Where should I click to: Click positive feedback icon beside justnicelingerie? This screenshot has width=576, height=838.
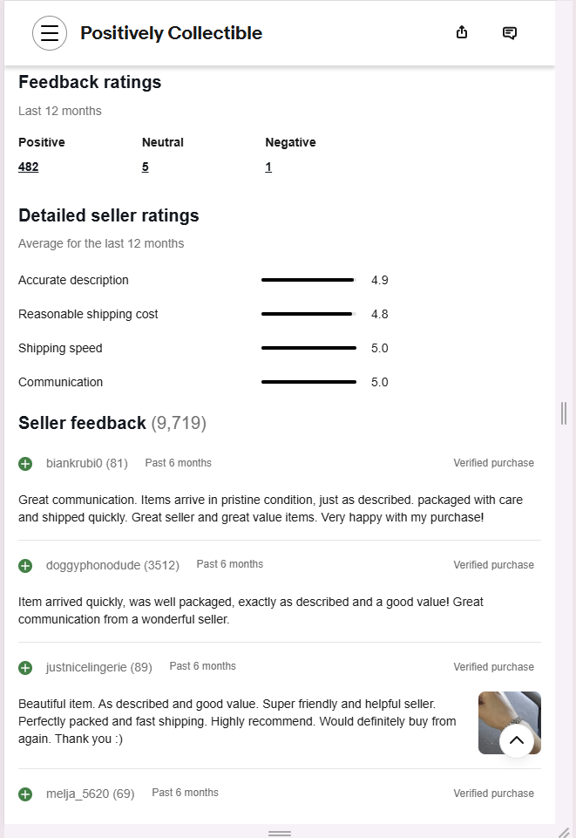(25, 668)
